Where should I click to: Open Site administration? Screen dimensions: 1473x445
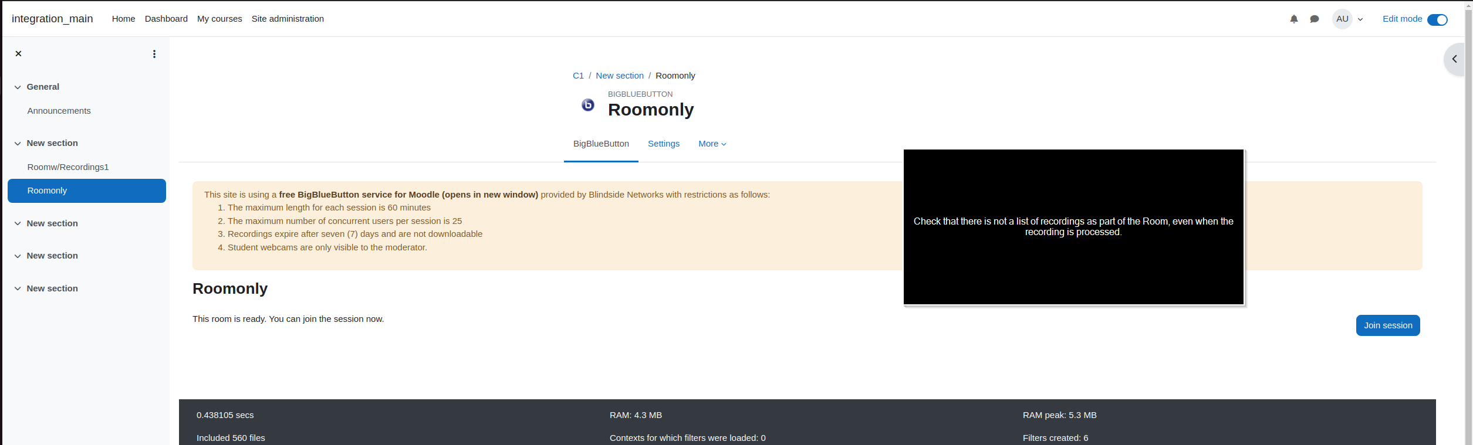(288, 19)
